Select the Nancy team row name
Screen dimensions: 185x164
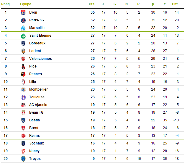coord(34,151)
